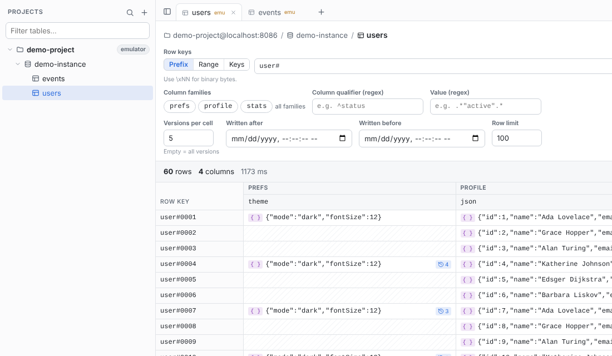Focus the row key prefix input
The width and height of the screenshot is (612, 356).
point(433,66)
